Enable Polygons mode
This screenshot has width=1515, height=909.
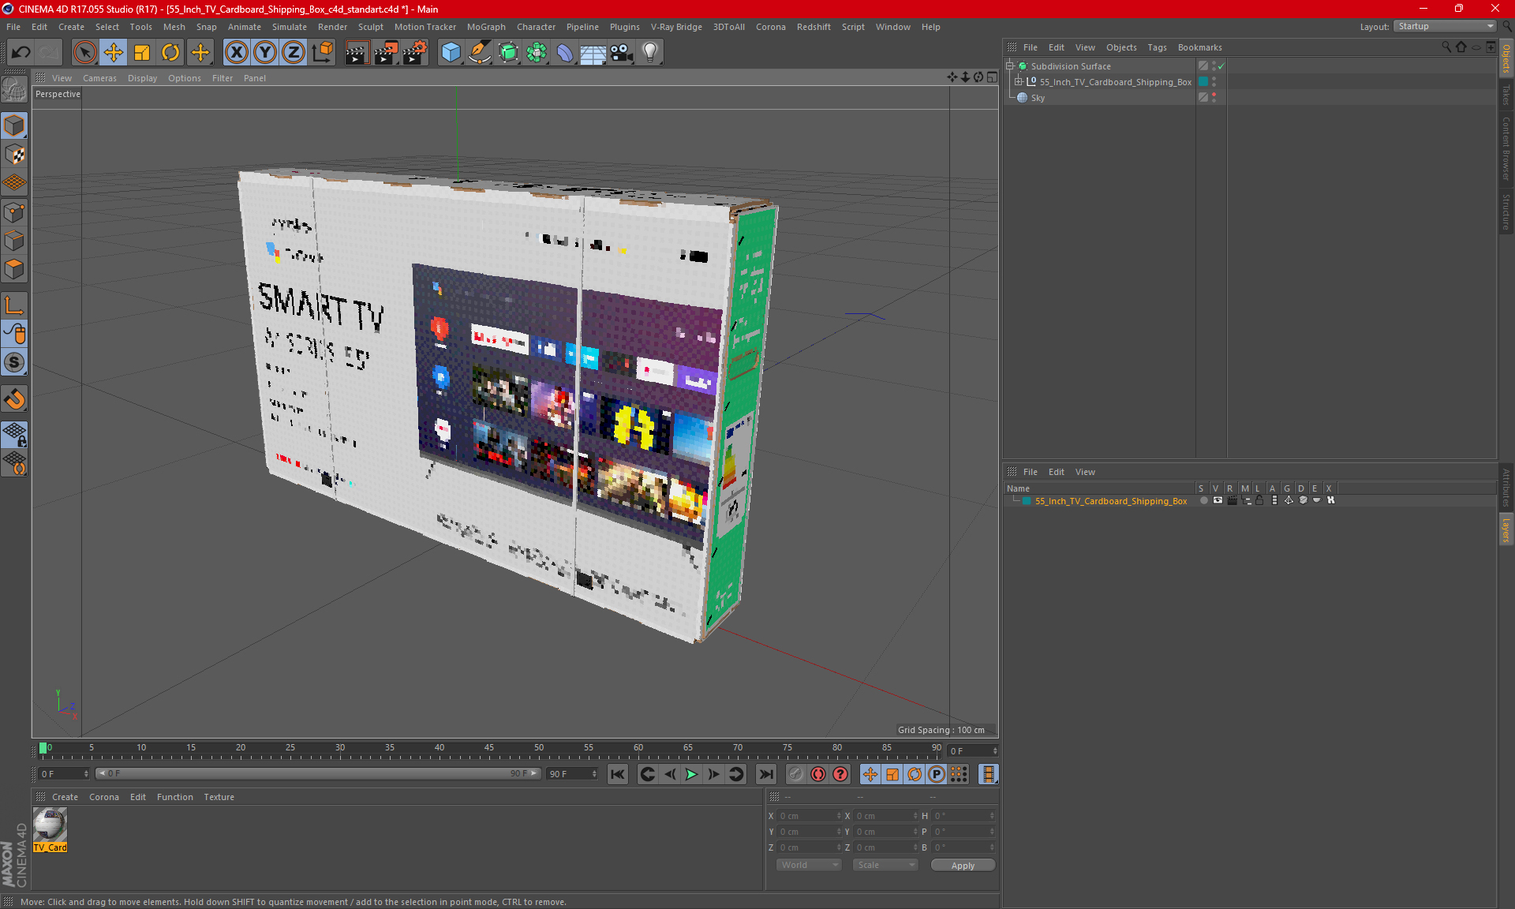tap(14, 269)
